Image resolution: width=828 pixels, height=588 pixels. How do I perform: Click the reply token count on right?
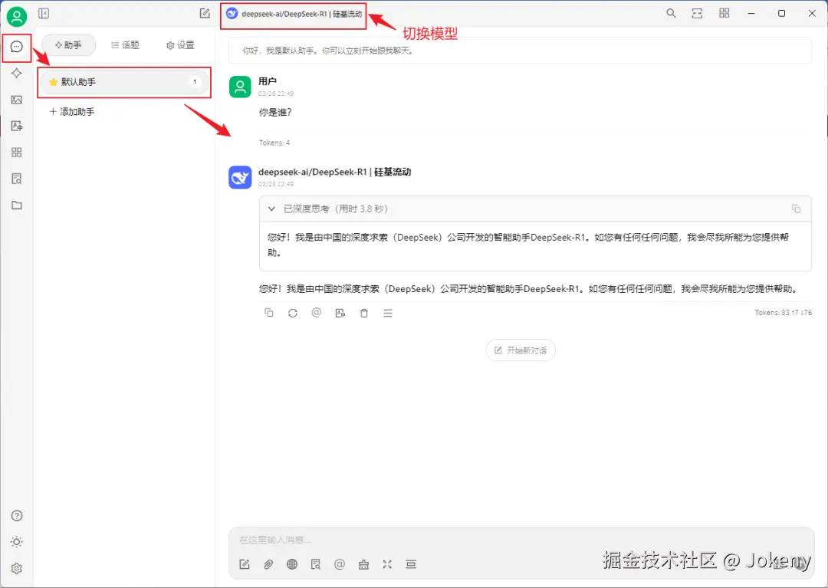pos(783,313)
